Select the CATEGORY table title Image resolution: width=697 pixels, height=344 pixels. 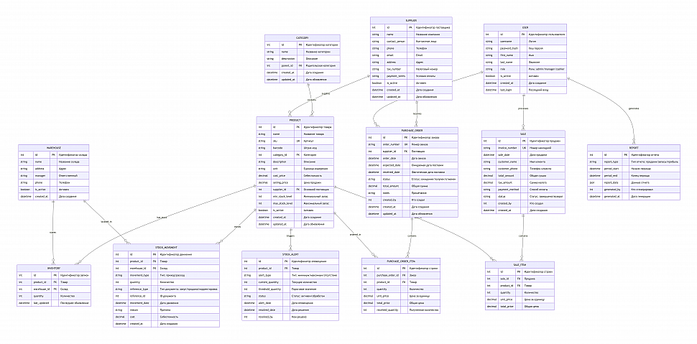301,37
